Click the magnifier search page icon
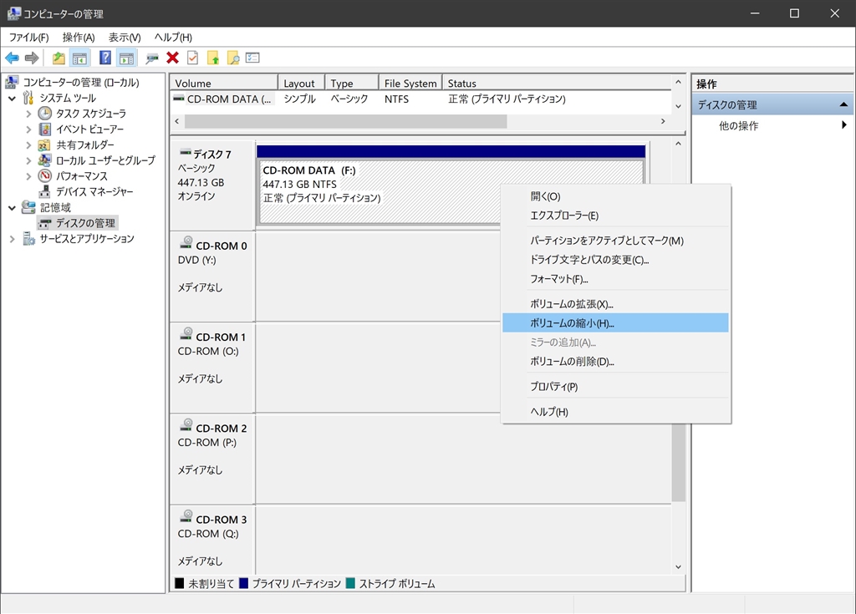Image resolution: width=856 pixels, height=614 pixels. click(x=233, y=58)
